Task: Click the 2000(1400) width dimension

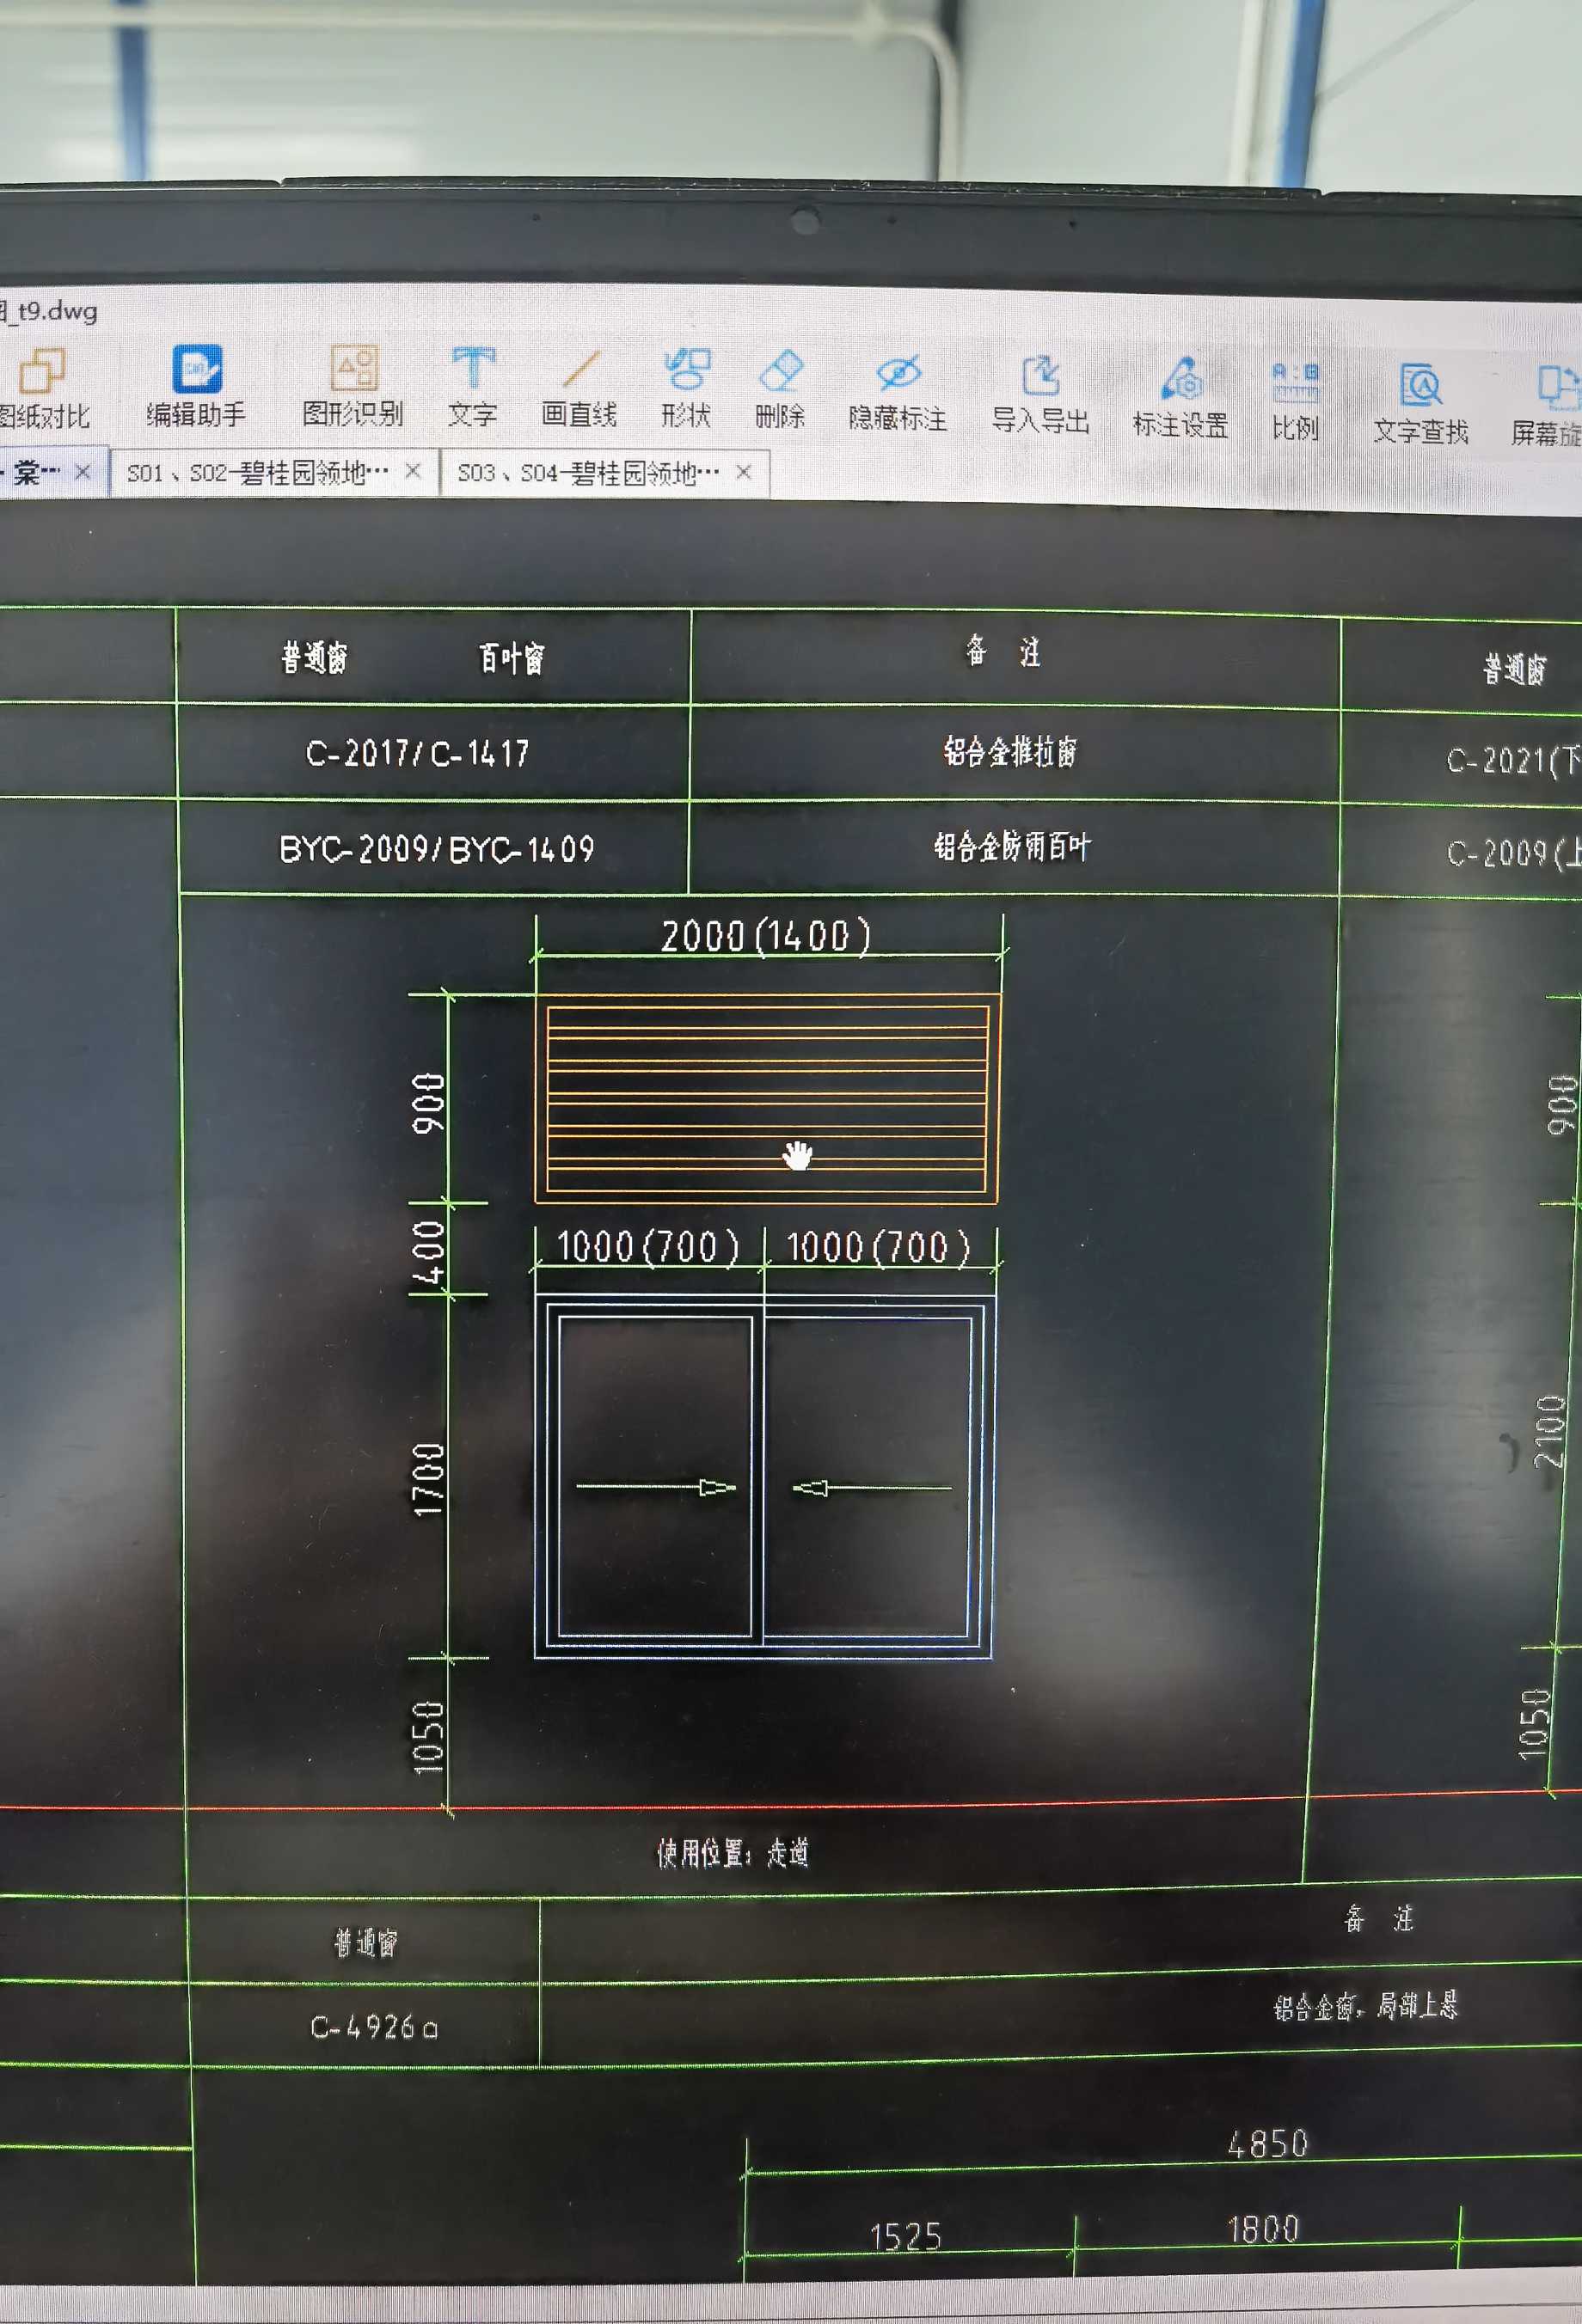Action: tap(765, 936)
